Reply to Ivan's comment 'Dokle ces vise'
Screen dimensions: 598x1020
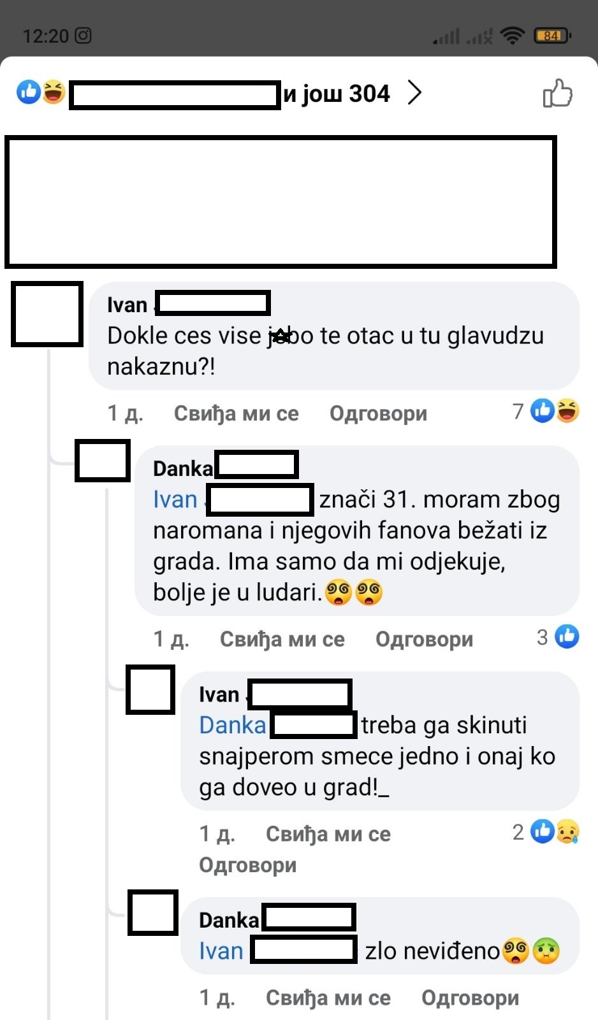tap(378, 413)
